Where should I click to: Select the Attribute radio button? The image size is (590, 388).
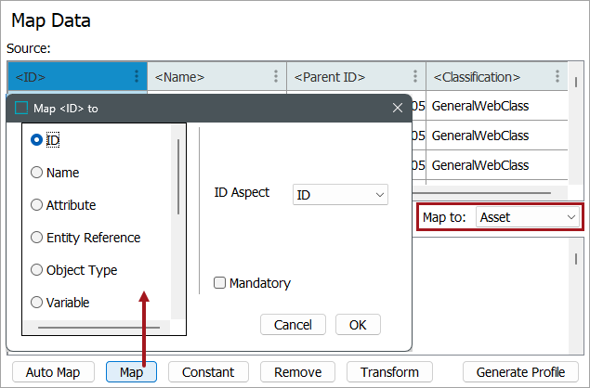click(36, 205)
